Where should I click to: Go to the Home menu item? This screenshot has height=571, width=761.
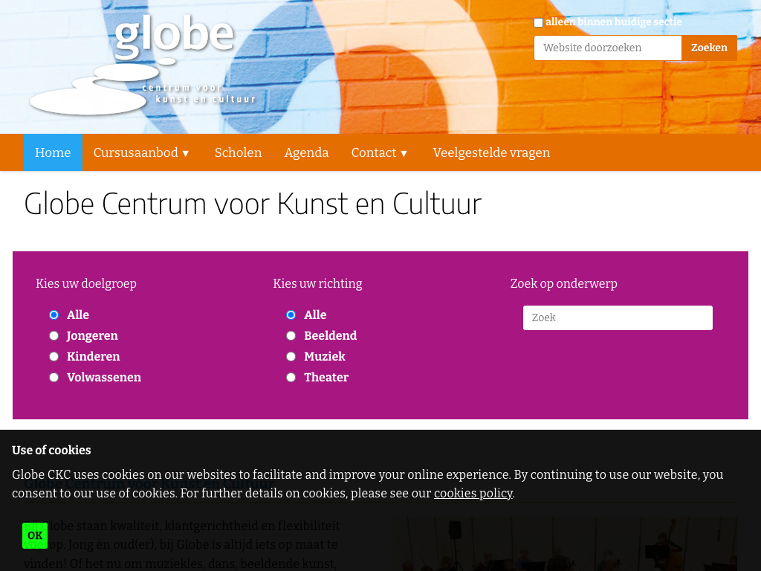click(53, 152)
